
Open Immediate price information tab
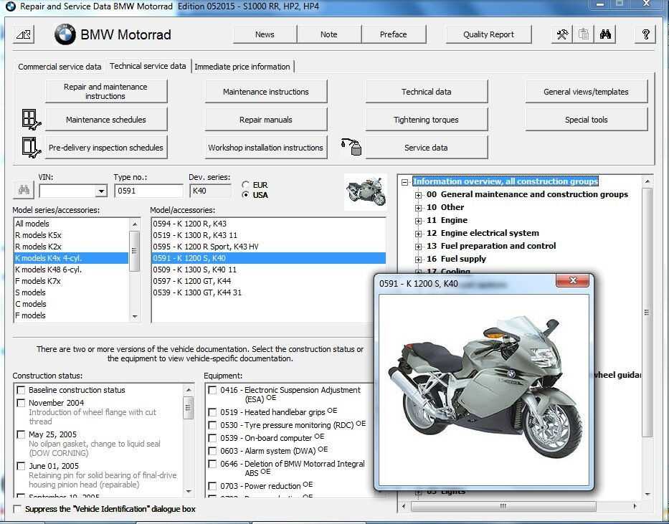[242, 67]
